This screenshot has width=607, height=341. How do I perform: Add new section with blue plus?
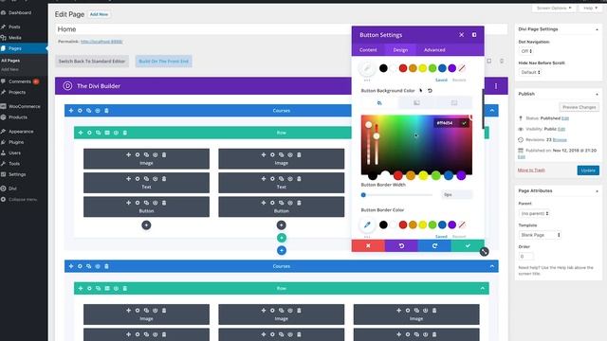click(x=282, y=250)
